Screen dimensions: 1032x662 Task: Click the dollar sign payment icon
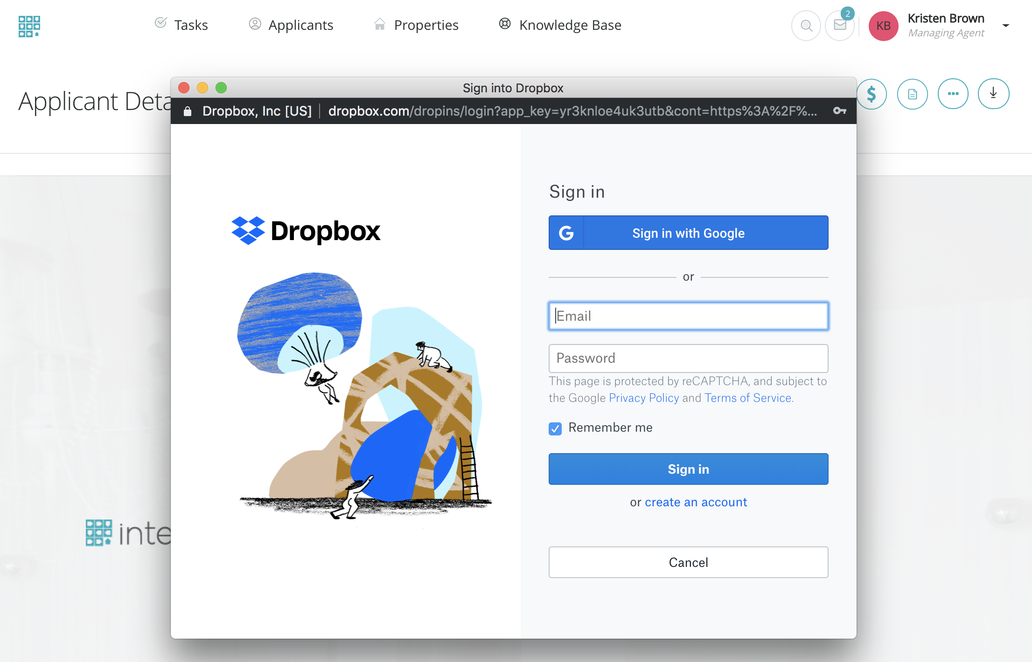click(872, 94)
